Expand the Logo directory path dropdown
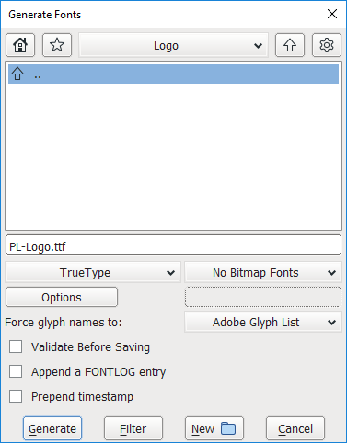Viewport: 347px width, 443px height. [x=174, y=45]
